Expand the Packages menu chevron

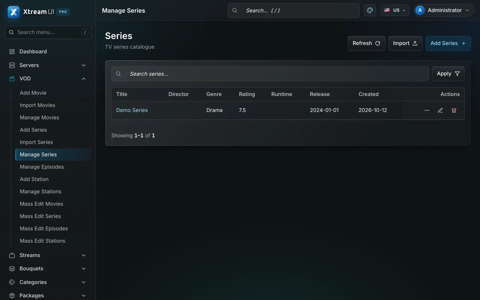click(83, 295)
